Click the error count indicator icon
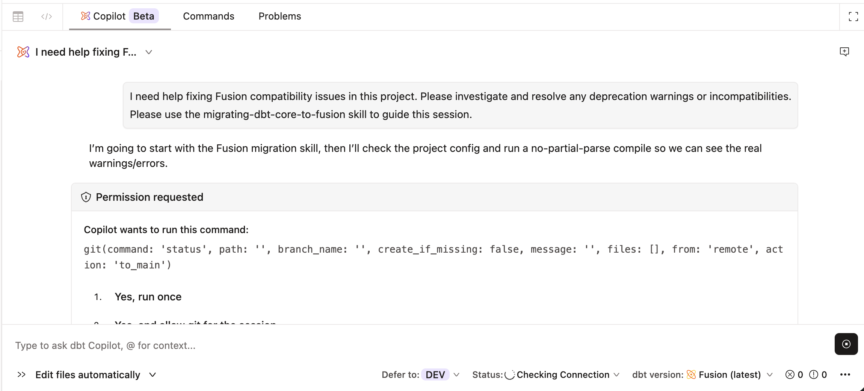 (x=790, y=375)
